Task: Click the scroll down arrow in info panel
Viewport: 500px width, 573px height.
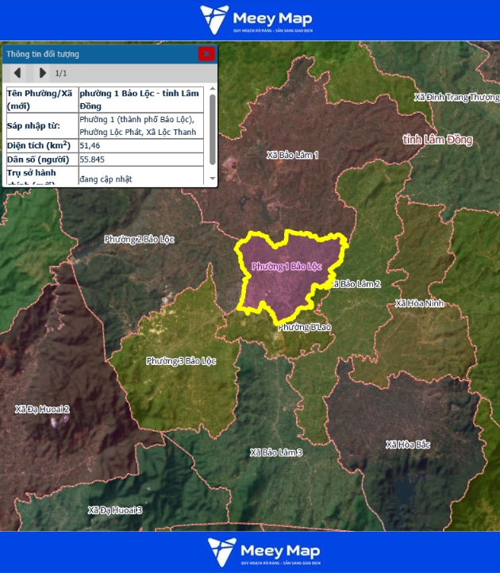Action: click(212, 179)
